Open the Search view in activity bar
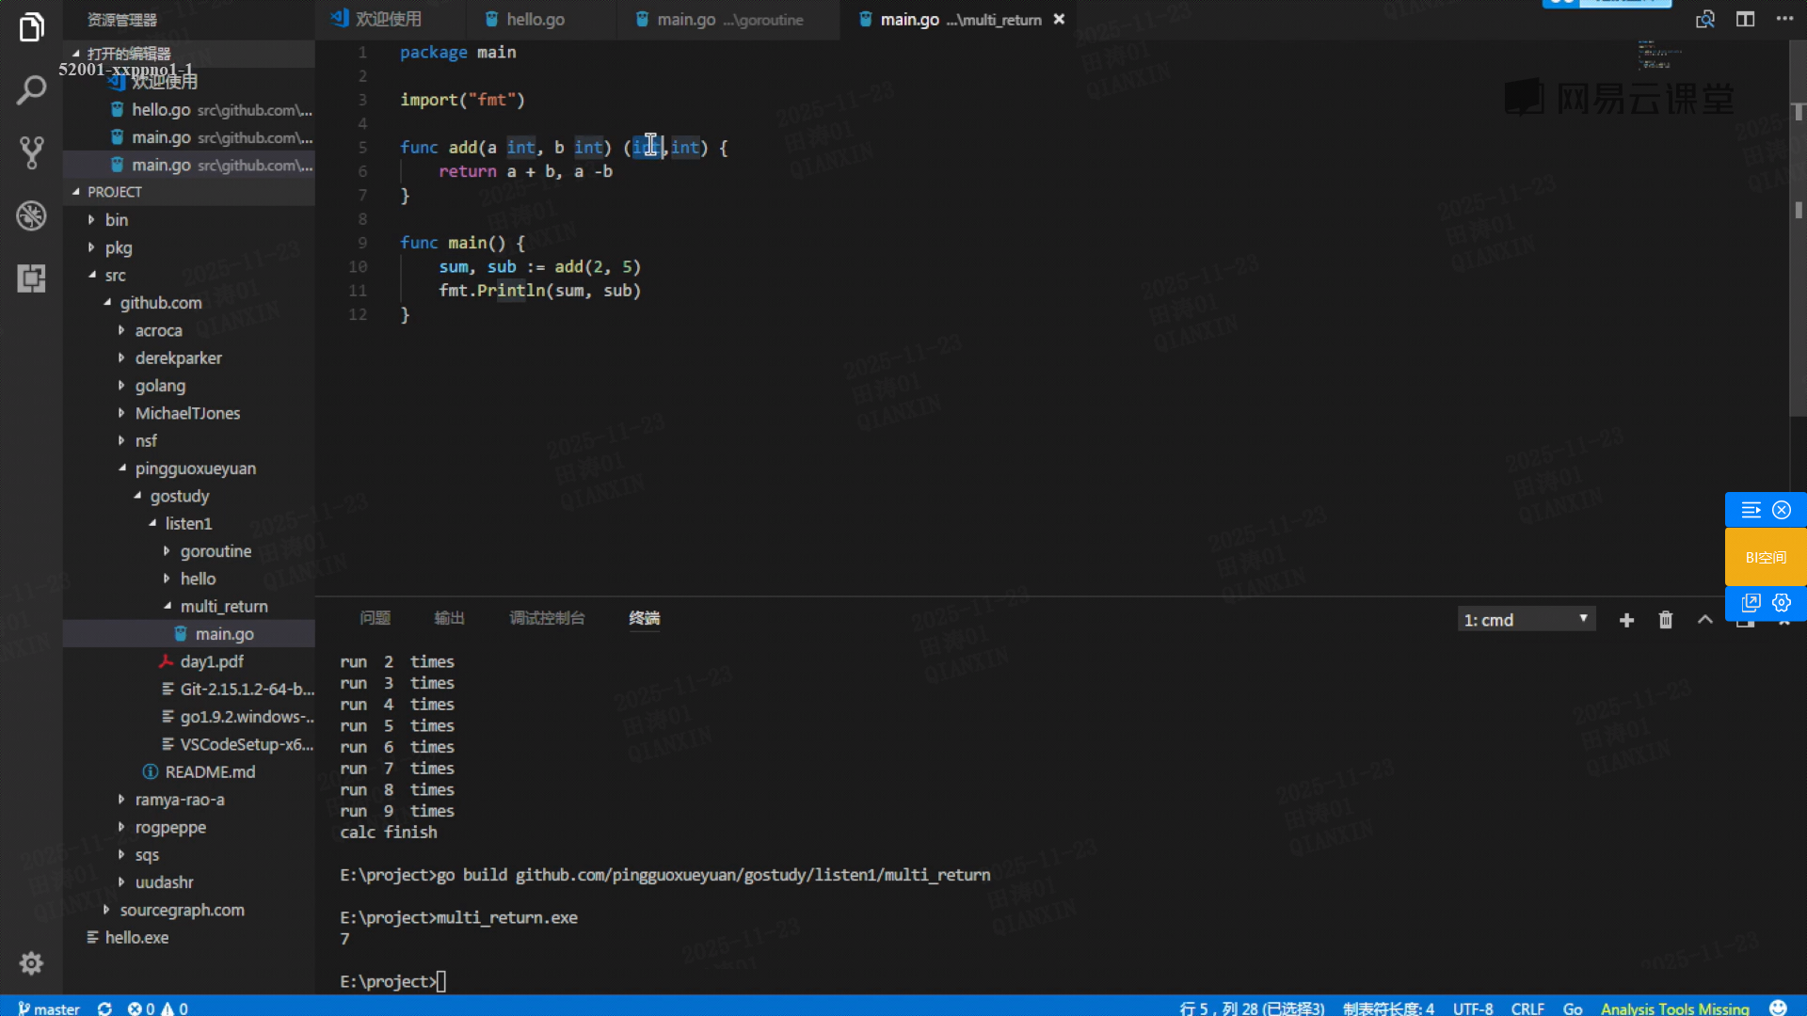The image size is (1807, 1016). click(x=31, y=90)
